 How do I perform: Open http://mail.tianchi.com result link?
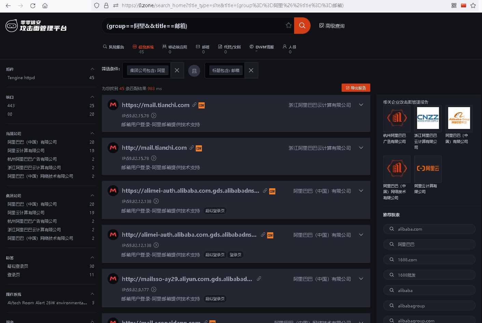click(x=154, y=148)
